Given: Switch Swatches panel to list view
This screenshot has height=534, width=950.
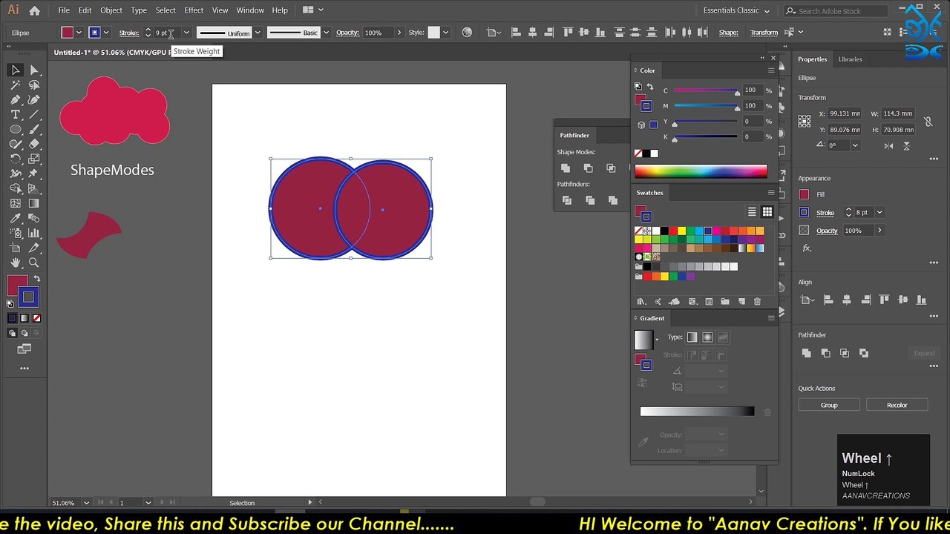Looking at the screenshot, I should [x=752, y=212].
